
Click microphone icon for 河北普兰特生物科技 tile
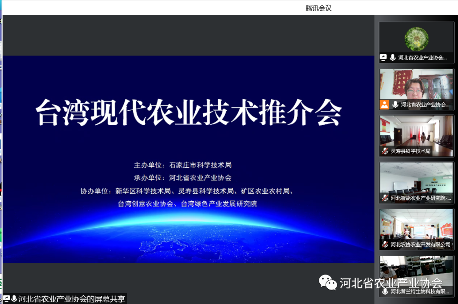click(x=385, y=291)
